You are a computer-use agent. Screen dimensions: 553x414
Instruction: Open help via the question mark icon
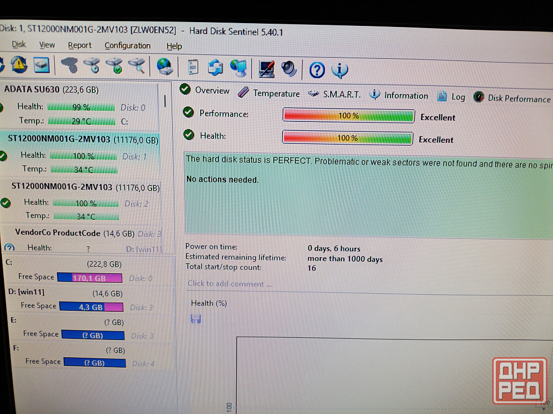pyautogui.click(x=317, y=70)
